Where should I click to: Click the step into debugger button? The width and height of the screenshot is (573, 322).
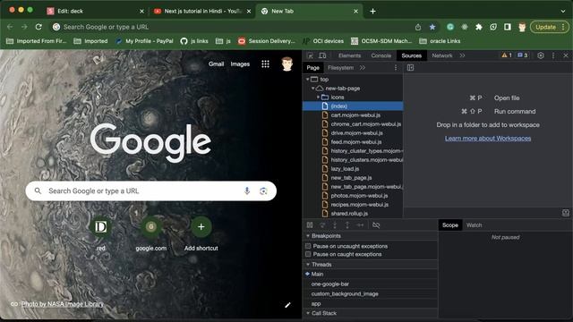(335, 225)
